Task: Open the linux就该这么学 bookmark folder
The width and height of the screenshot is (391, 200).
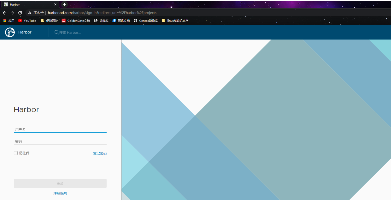Action: [175, 21]
